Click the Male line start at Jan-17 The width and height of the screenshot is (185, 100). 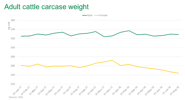[x=21, y=36]
